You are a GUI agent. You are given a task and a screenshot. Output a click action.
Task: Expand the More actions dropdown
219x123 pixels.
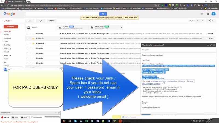coord(51,21)
